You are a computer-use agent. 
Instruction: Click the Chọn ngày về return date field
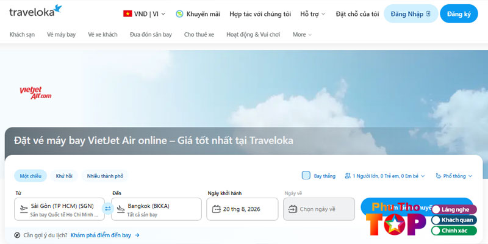tap(319, 209)
